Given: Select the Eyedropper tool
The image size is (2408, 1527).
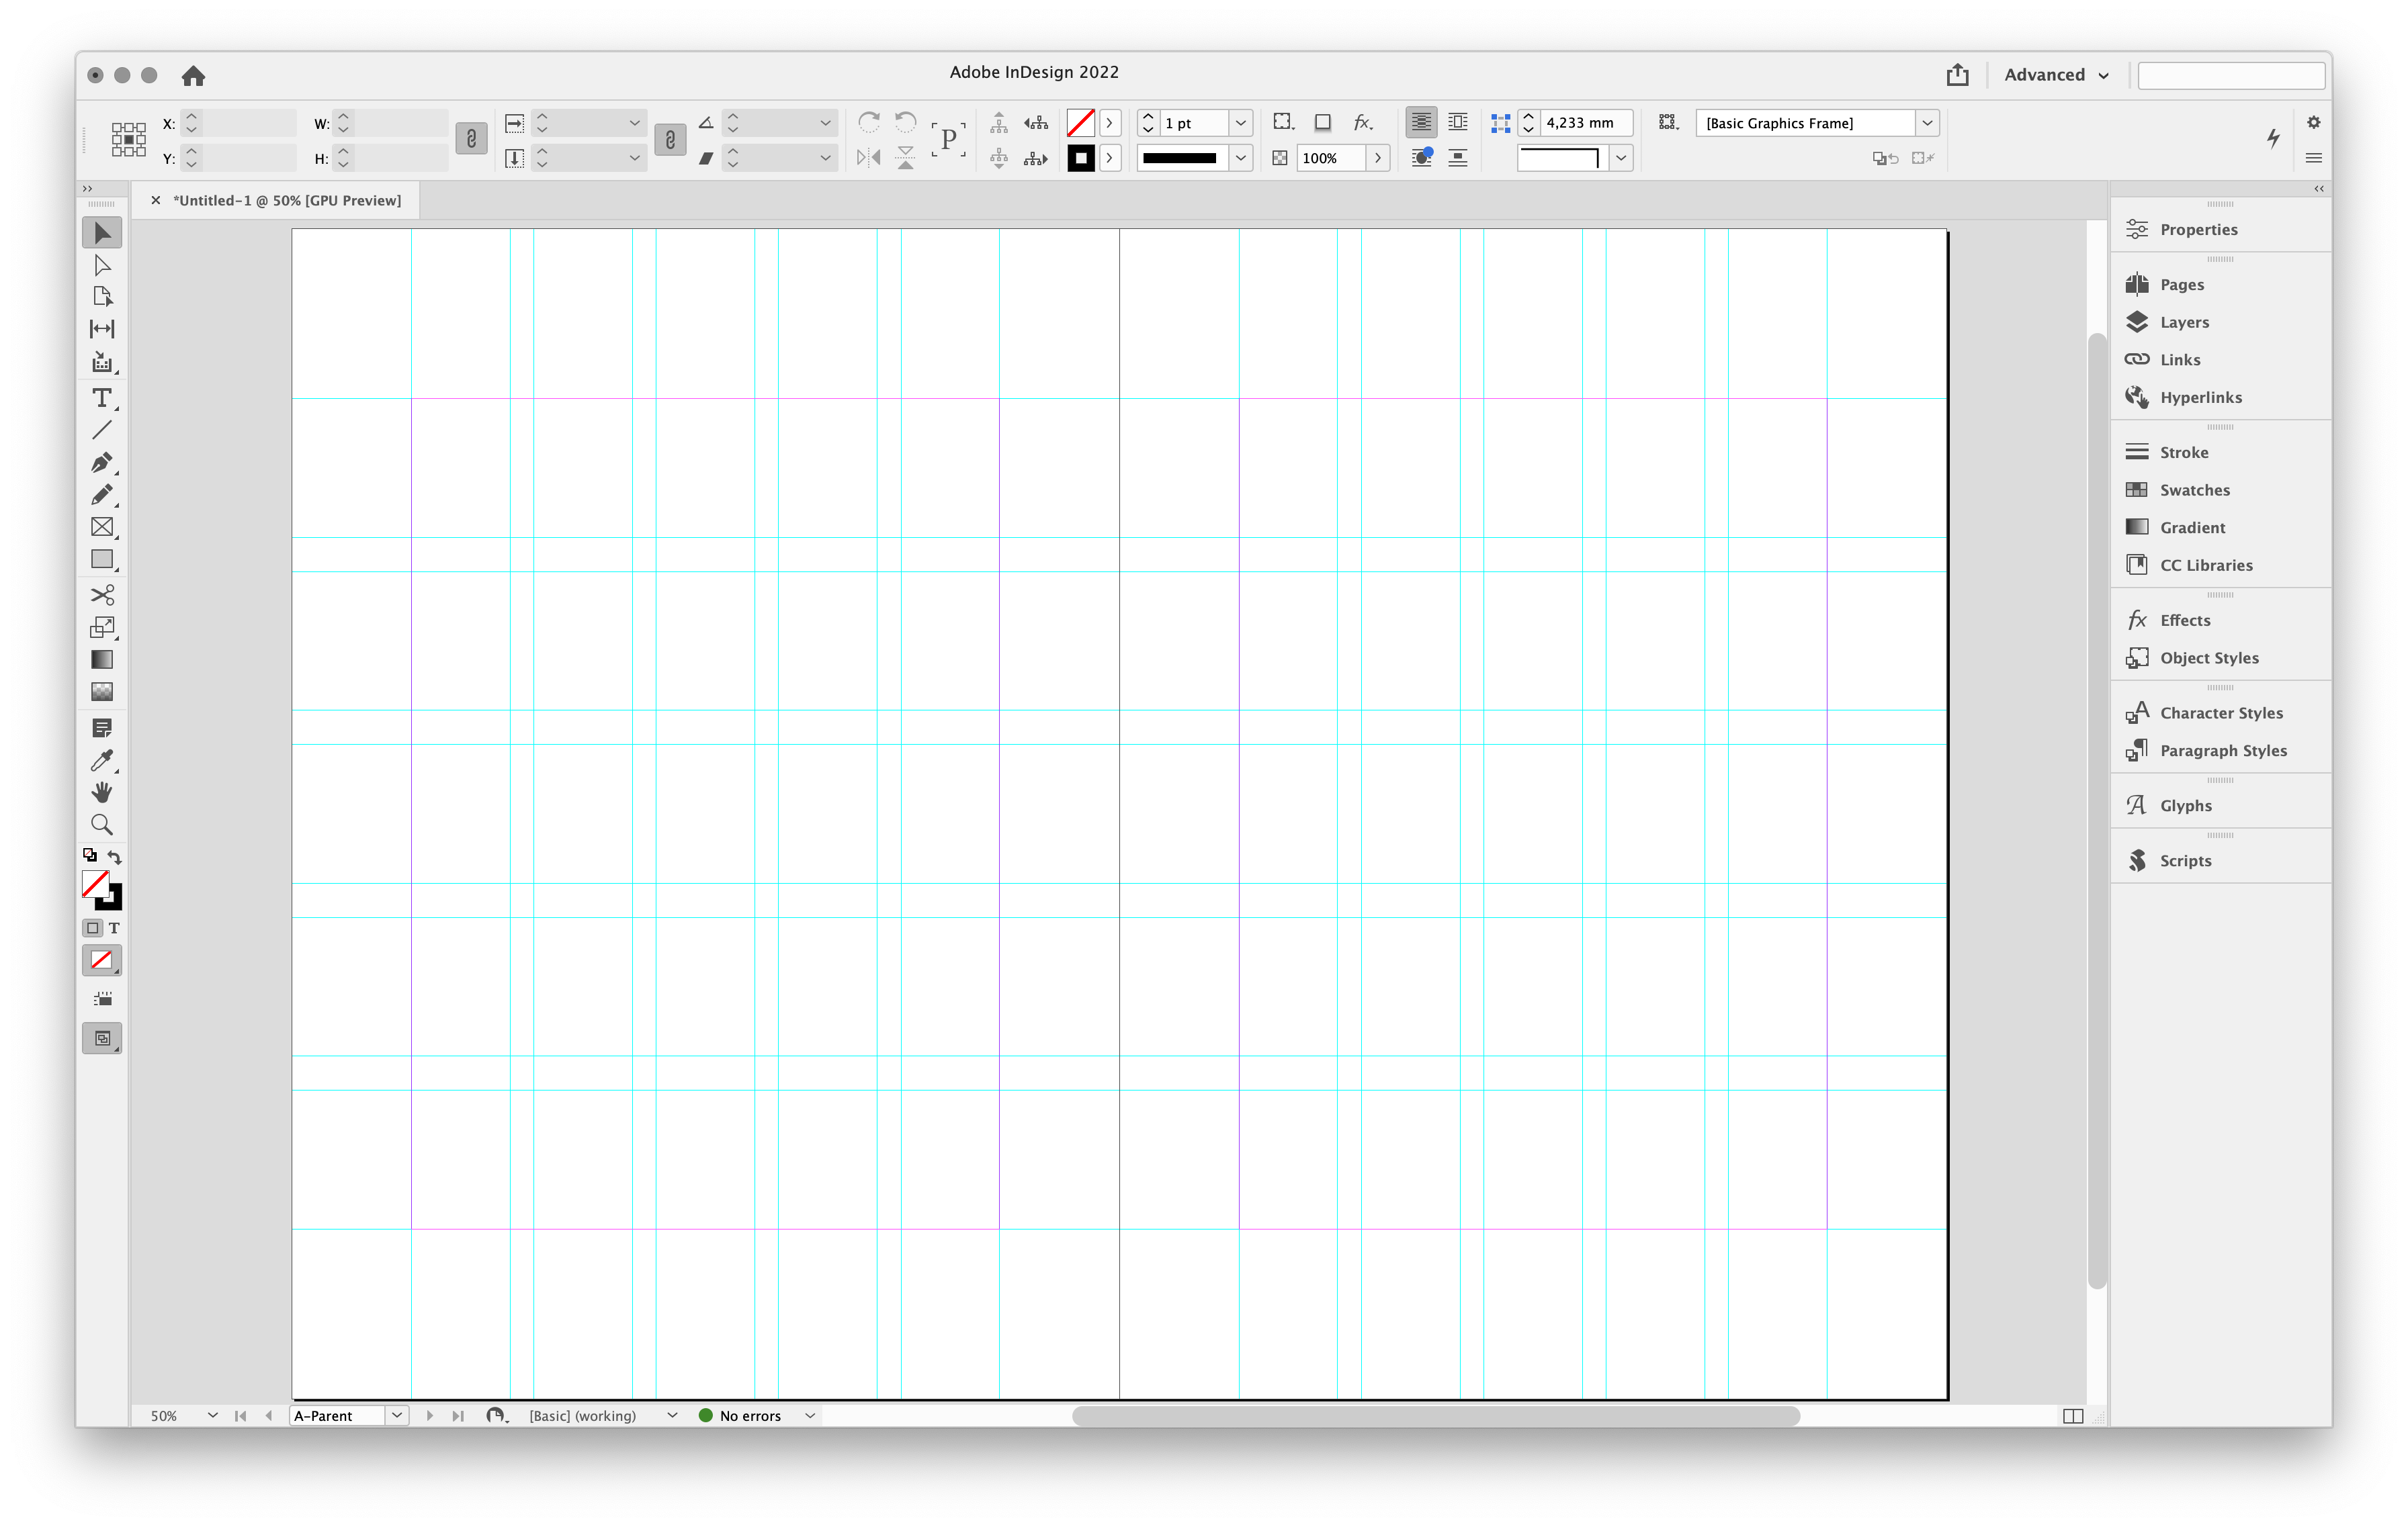Looking at the screenshot, I should [101, 759].
